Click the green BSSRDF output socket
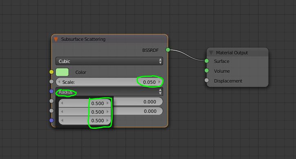The height and width of the screenshot is (159, 296). (x=168, y=50)
